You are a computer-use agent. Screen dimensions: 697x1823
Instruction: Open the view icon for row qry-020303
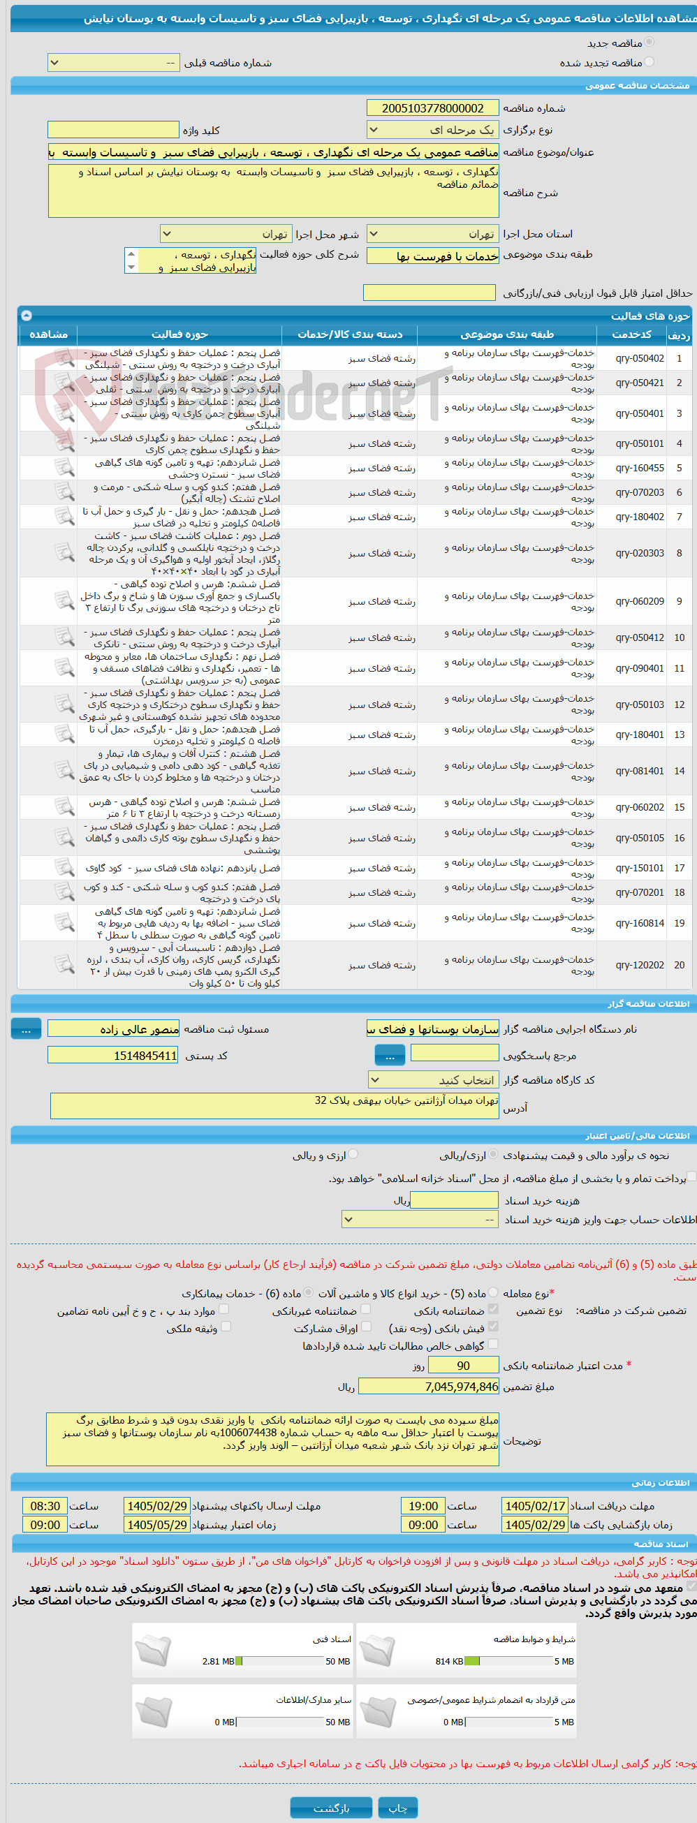coord(64,553)
